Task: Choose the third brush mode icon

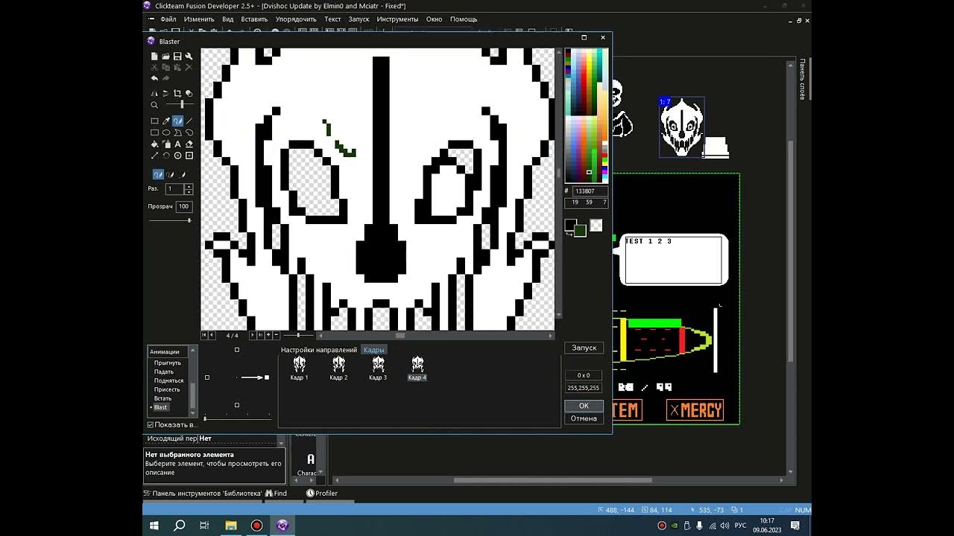Action: 180,174
